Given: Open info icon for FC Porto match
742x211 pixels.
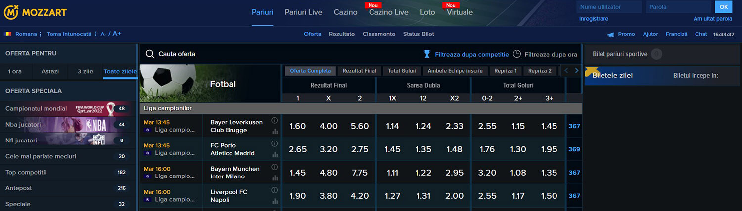Looking at the screenshot, I should 275,144.
